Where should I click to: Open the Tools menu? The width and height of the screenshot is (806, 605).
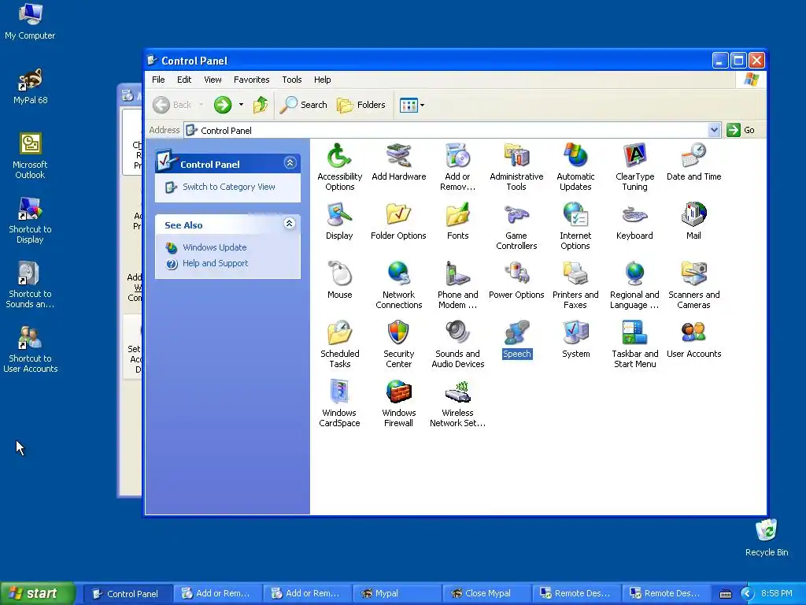[x=291, y=80]
